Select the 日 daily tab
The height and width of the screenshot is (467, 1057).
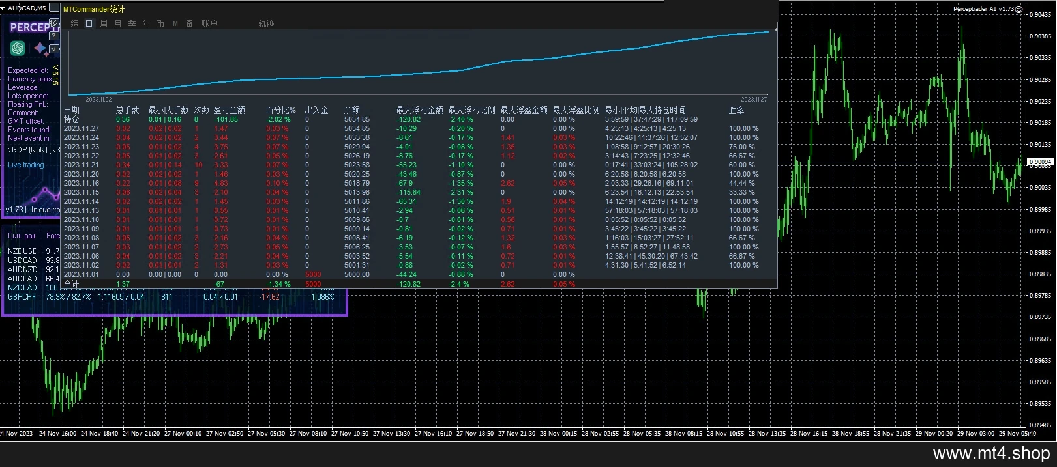coord(89,23)
